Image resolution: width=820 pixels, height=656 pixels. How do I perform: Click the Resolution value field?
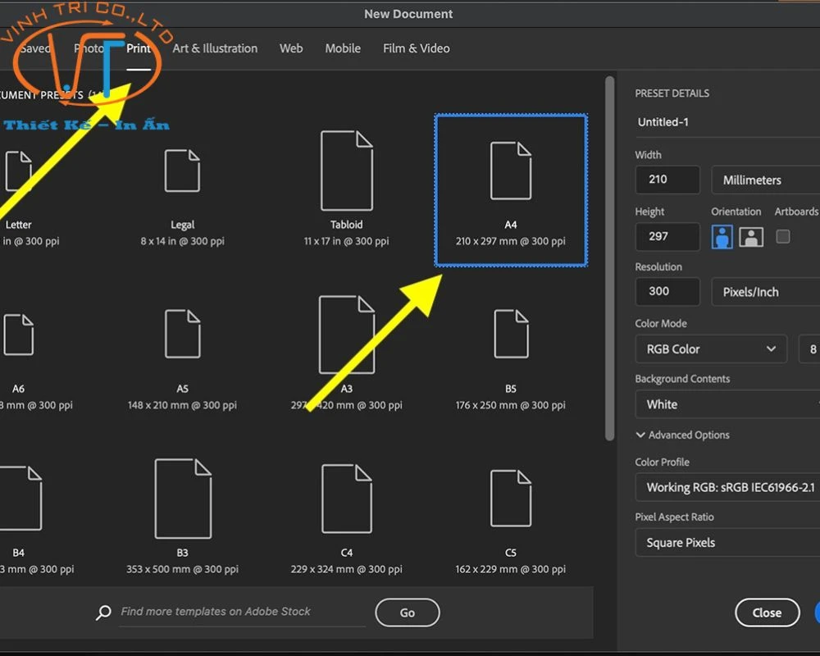667,291
